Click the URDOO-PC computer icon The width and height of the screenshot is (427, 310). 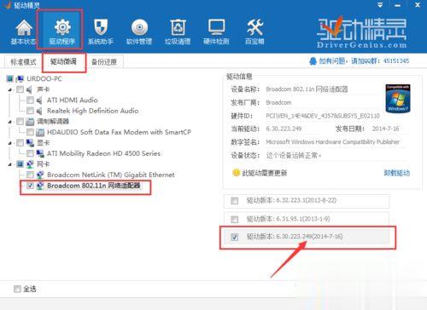[x=20, y=78]
